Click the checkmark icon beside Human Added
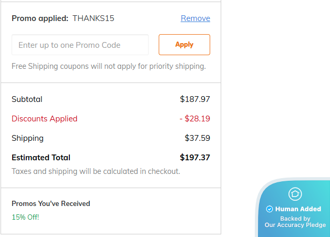 point(270,209)
